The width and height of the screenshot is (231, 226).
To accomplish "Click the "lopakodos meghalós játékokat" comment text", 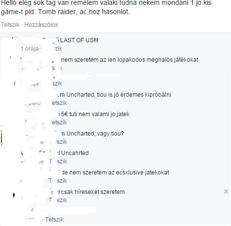I will click(x=130, y=60).
